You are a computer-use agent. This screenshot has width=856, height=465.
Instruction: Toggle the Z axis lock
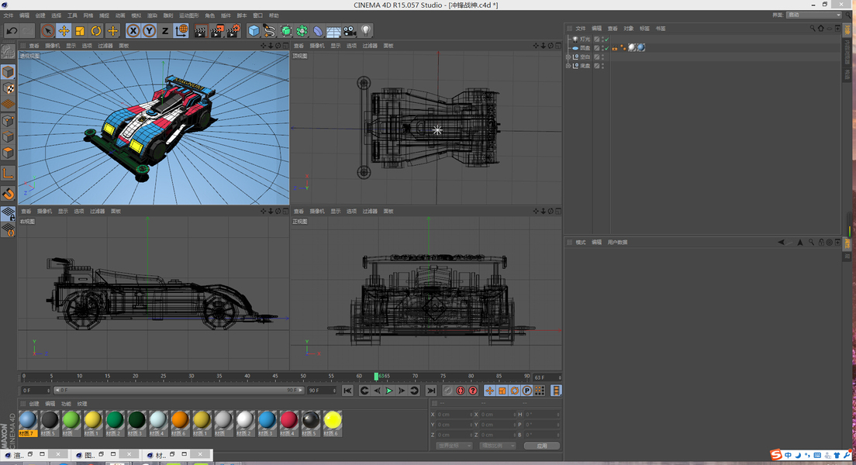[165, 31]
